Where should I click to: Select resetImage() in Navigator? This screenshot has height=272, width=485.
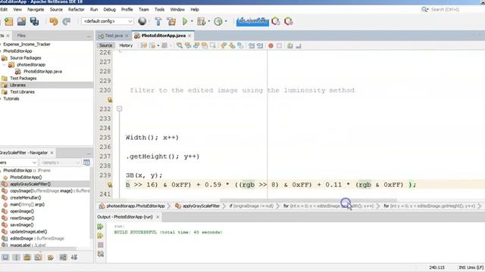[22, 218]
